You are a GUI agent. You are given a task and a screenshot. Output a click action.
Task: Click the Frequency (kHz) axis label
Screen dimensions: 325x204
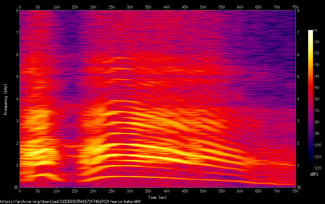pyautogui.click(x=6, y=99)
